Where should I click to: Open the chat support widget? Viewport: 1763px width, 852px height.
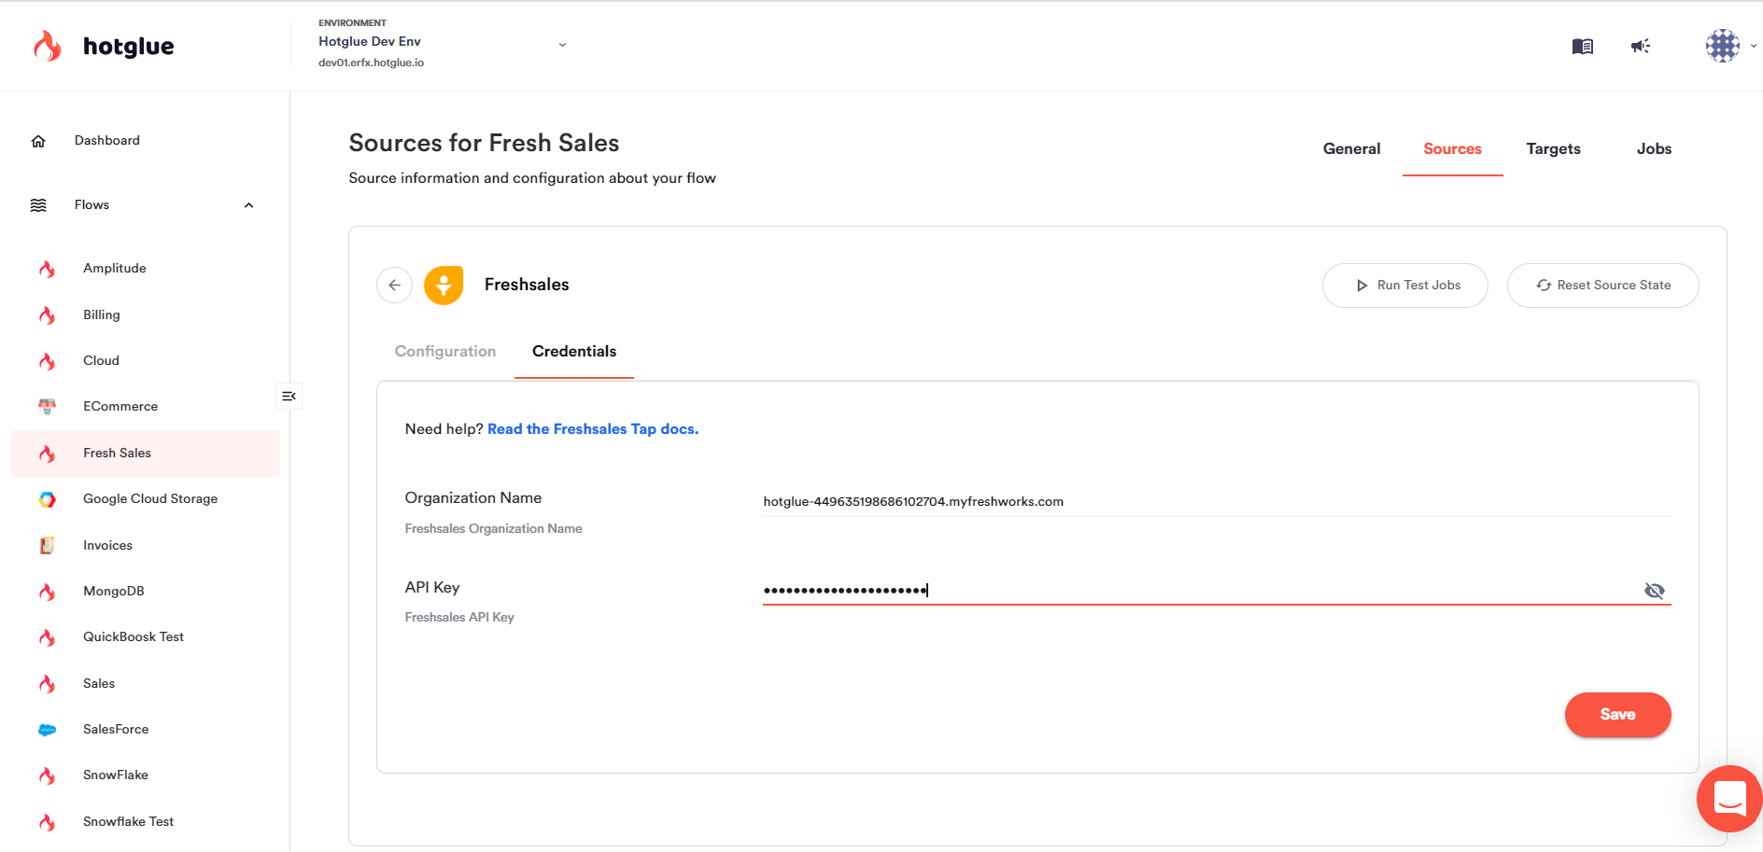click(x=1729, y=799)
